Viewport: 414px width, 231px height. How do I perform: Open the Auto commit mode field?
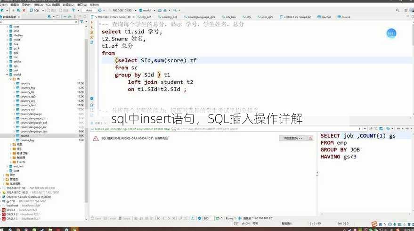[x=89, y=10]
